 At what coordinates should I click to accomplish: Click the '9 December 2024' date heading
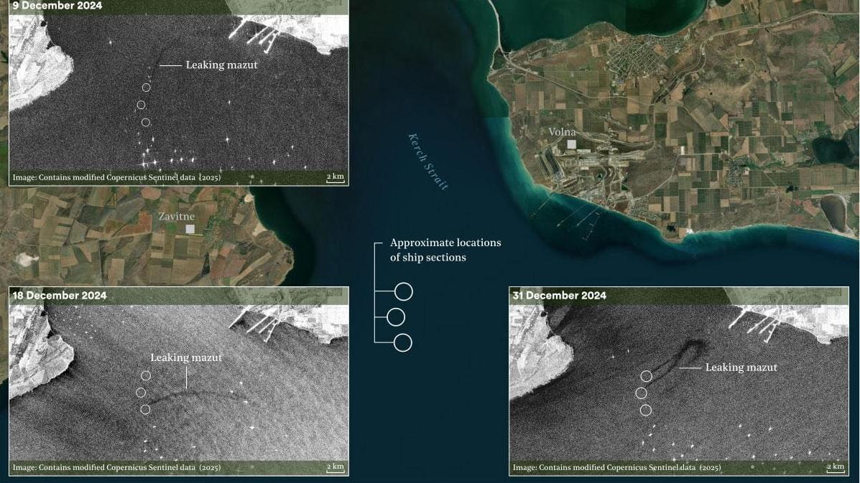point(57,6)
